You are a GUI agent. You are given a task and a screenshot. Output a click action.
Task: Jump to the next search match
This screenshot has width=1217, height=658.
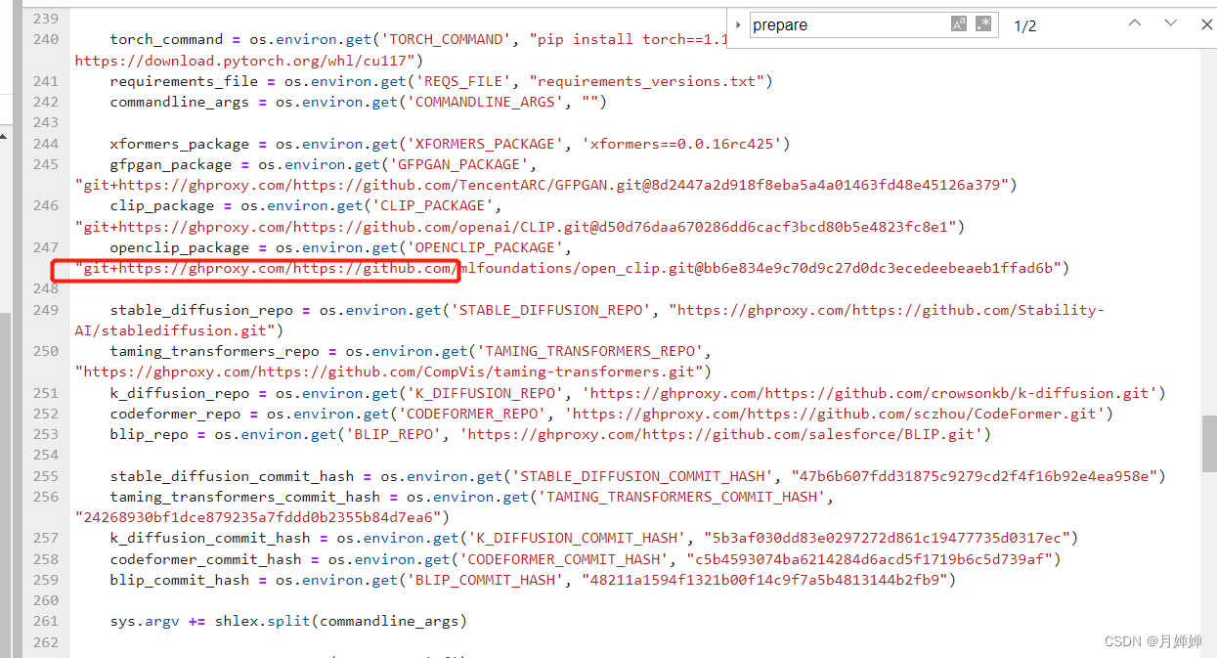coord(1170,23)
